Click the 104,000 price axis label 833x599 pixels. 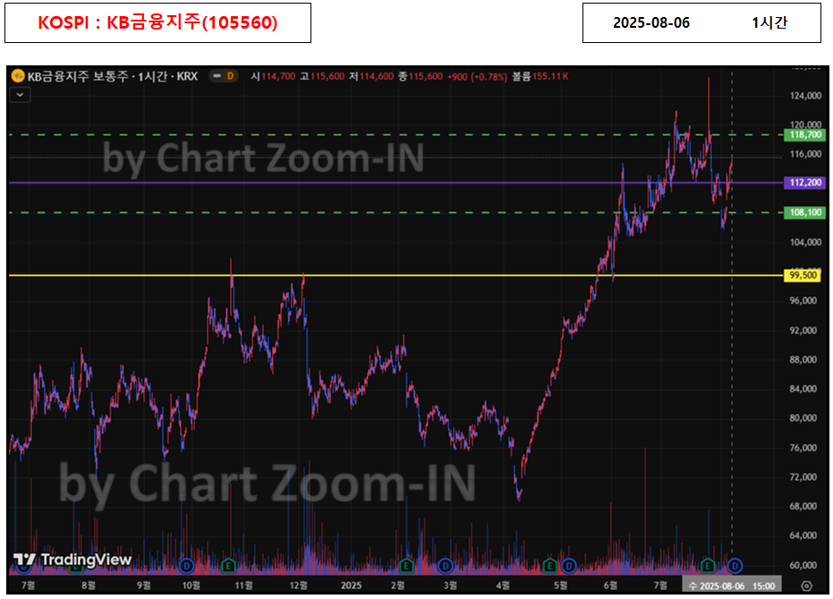point(805,243)
